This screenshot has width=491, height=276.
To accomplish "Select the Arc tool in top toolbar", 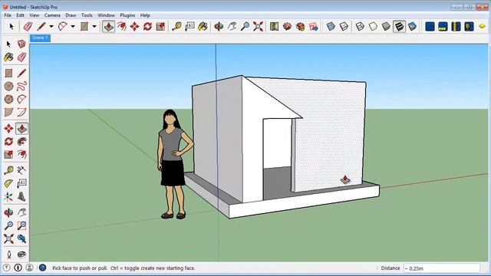I will point(63,27).
